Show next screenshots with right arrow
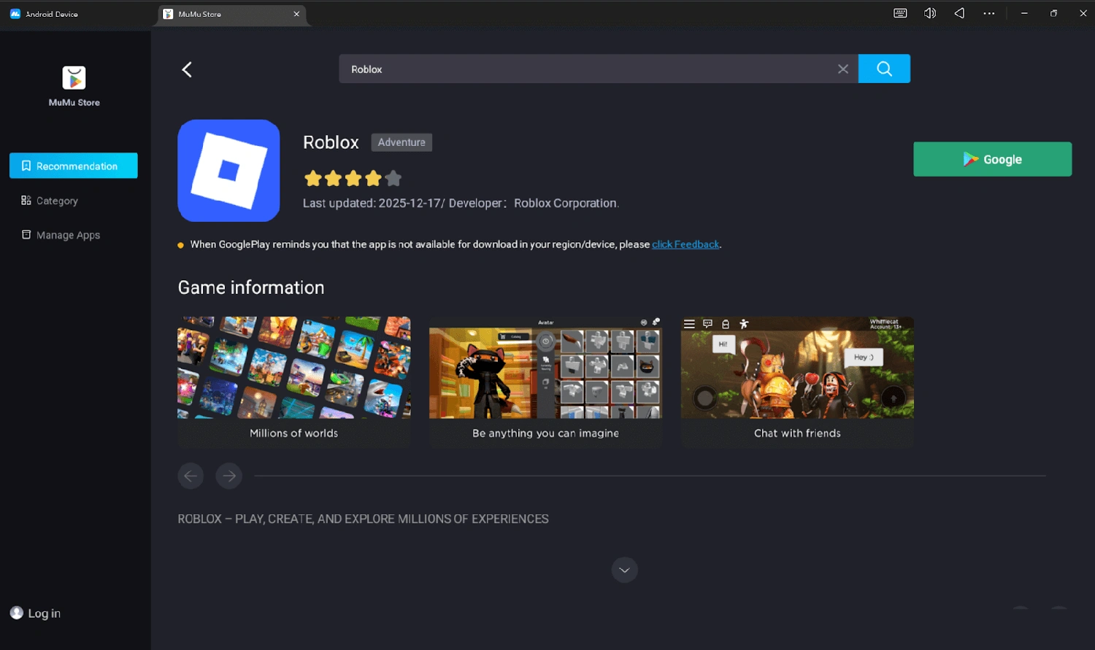This screenshot has width=1095, height=650. [x=229, y=476]
